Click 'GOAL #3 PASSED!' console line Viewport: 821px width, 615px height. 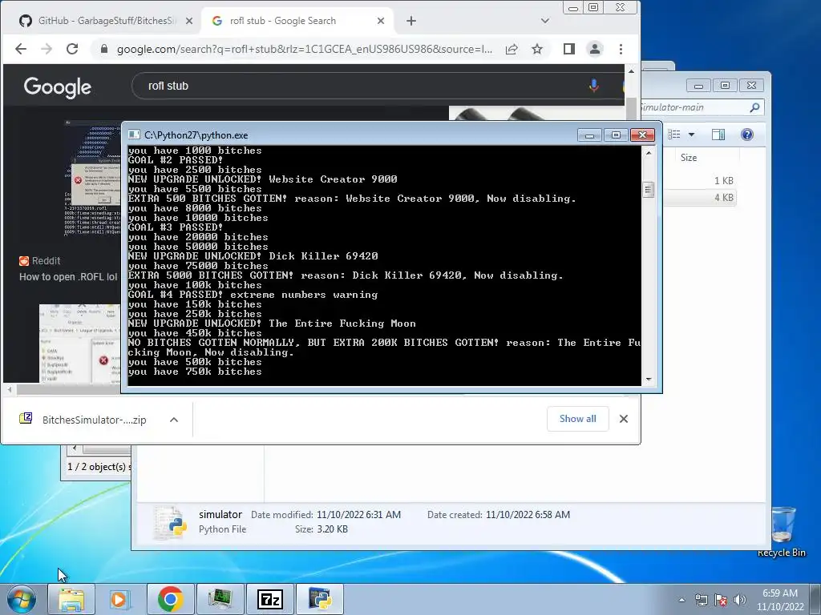coord(176,227)
